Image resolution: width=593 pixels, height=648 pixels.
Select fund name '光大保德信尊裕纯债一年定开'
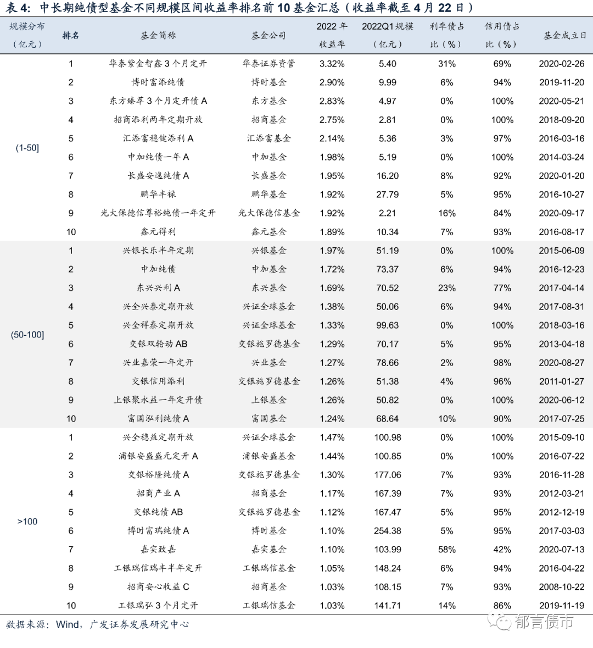[158, 213]
